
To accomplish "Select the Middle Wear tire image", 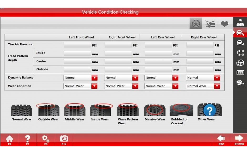I will click(75, 110).
